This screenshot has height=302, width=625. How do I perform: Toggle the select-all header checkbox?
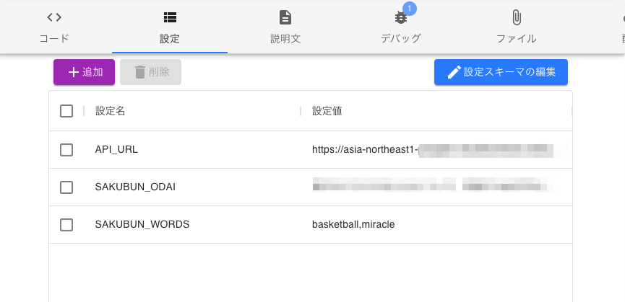click(66, 111)
